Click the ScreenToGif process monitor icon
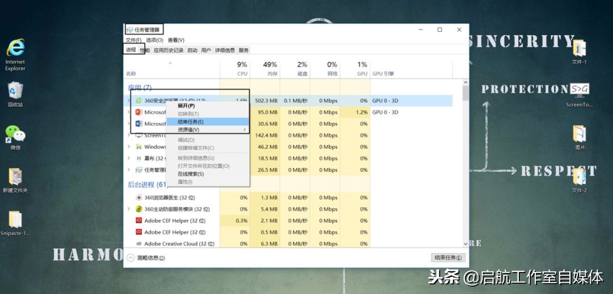613x294 pixels. (x=138, y=135)
